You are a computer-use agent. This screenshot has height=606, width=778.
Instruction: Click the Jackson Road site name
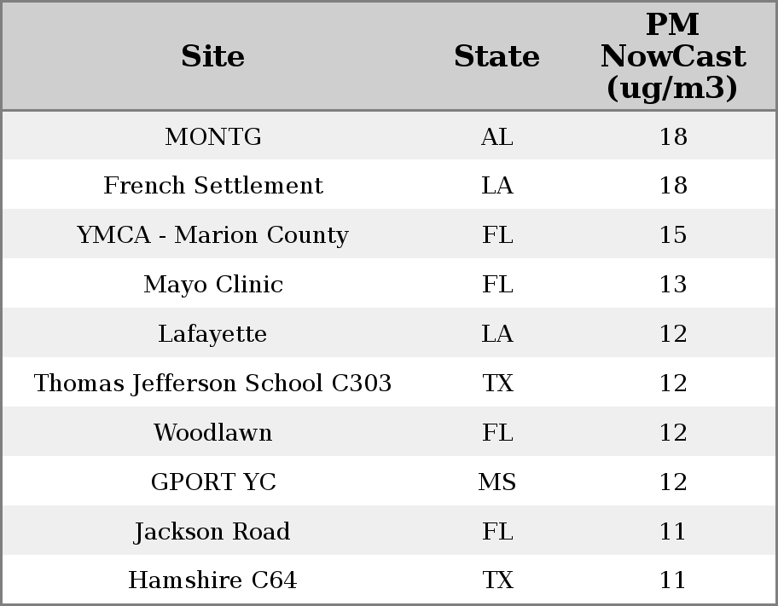212,532
